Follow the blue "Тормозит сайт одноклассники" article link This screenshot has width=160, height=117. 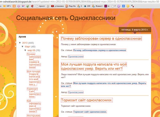coord(90,112)
